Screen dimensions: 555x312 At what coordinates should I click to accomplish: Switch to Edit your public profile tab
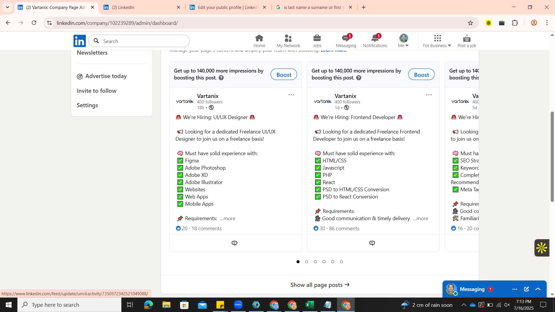228,7
